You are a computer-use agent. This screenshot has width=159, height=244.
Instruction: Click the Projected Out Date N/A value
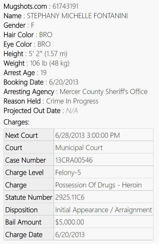[72, 111]
